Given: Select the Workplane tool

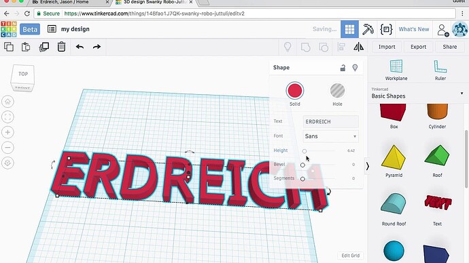Looking at the screenshot, I should (x=396, y=70).
